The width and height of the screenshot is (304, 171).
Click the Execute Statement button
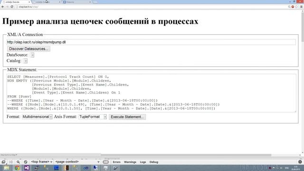pyautogui.click(x=127, y=117)
